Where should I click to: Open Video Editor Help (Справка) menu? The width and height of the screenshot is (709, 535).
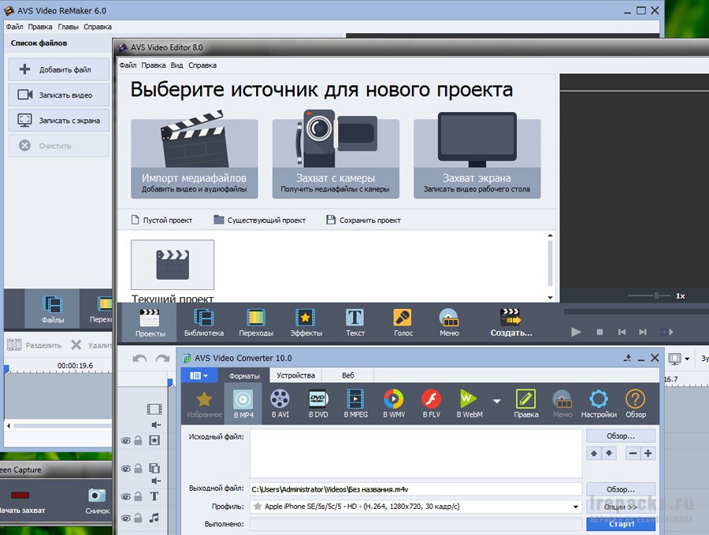[202, 65]
